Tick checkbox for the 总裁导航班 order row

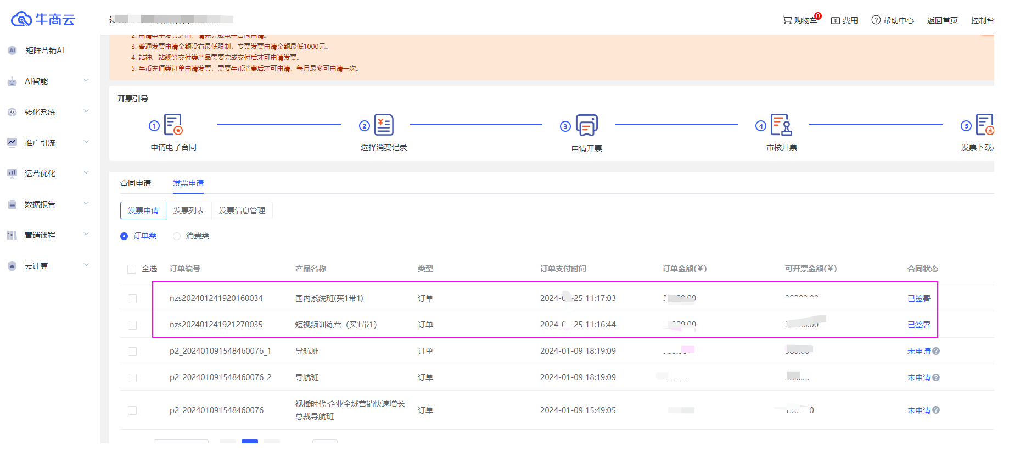132,410
